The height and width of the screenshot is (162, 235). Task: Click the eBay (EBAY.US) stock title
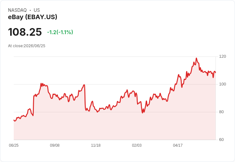(33, 17)
